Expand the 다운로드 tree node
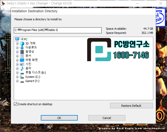Screen dimensions: 167x132 point(17,48)
